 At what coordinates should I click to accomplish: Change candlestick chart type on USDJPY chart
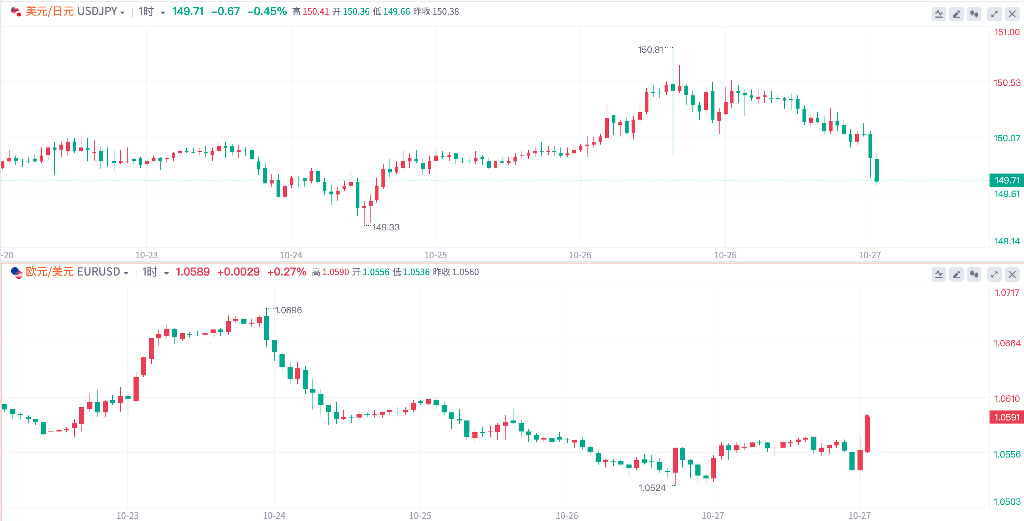[974, 14]
